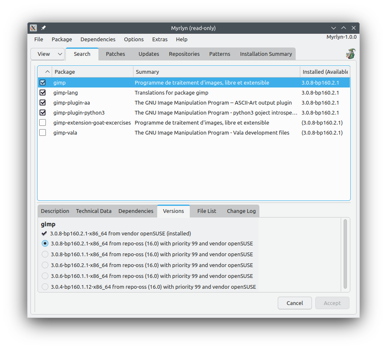Screen dimensions: 387x350
Task: Click the versions list vertical scrollbar
Action: coord(345,254)
